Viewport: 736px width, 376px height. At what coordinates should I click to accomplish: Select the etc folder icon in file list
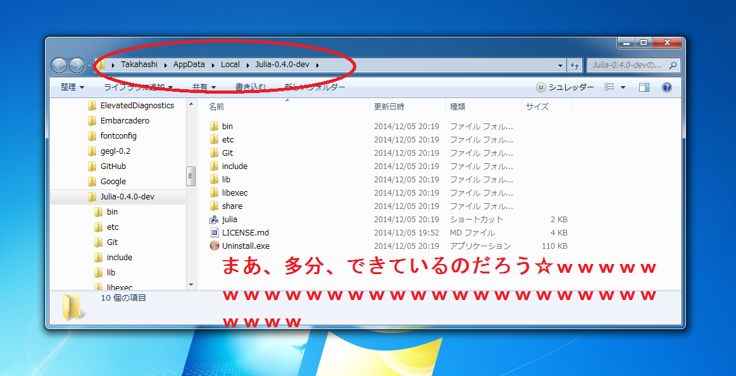[x=214, y=139]
